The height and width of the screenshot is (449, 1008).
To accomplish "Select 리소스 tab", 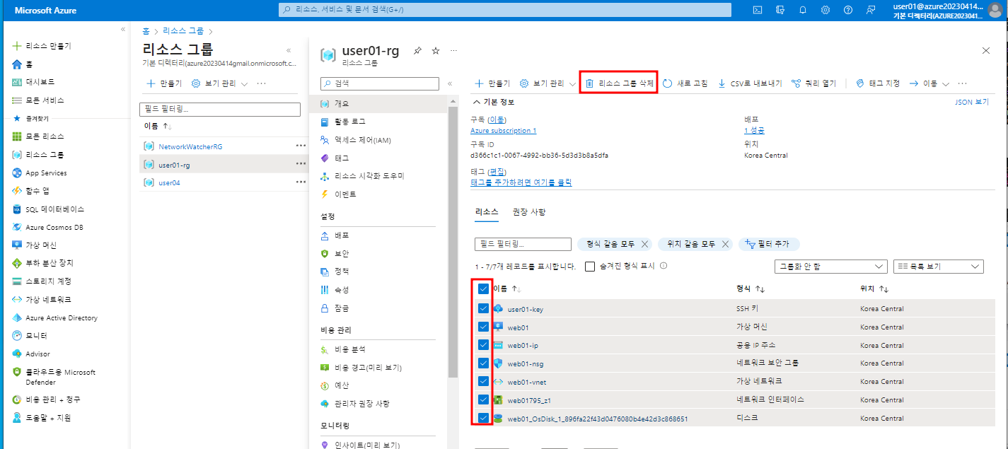I will tap(487, 212).
